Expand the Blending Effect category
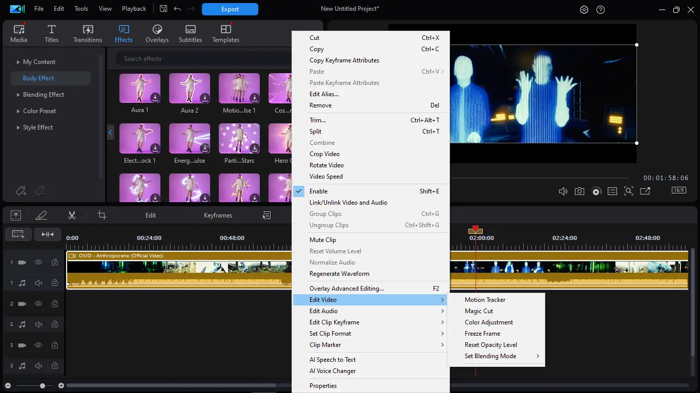This screenshot has height=393, width=700. pos(43,95)
